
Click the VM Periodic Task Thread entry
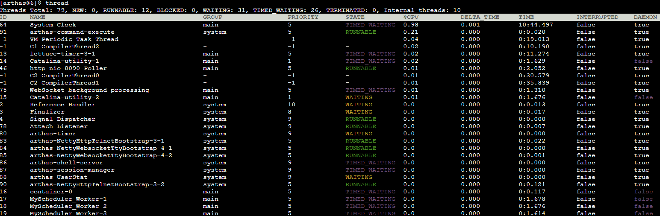pos(74,39)
